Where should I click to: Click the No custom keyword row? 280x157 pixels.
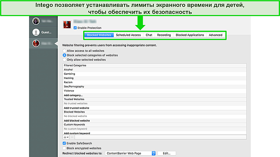coord(155,129)
